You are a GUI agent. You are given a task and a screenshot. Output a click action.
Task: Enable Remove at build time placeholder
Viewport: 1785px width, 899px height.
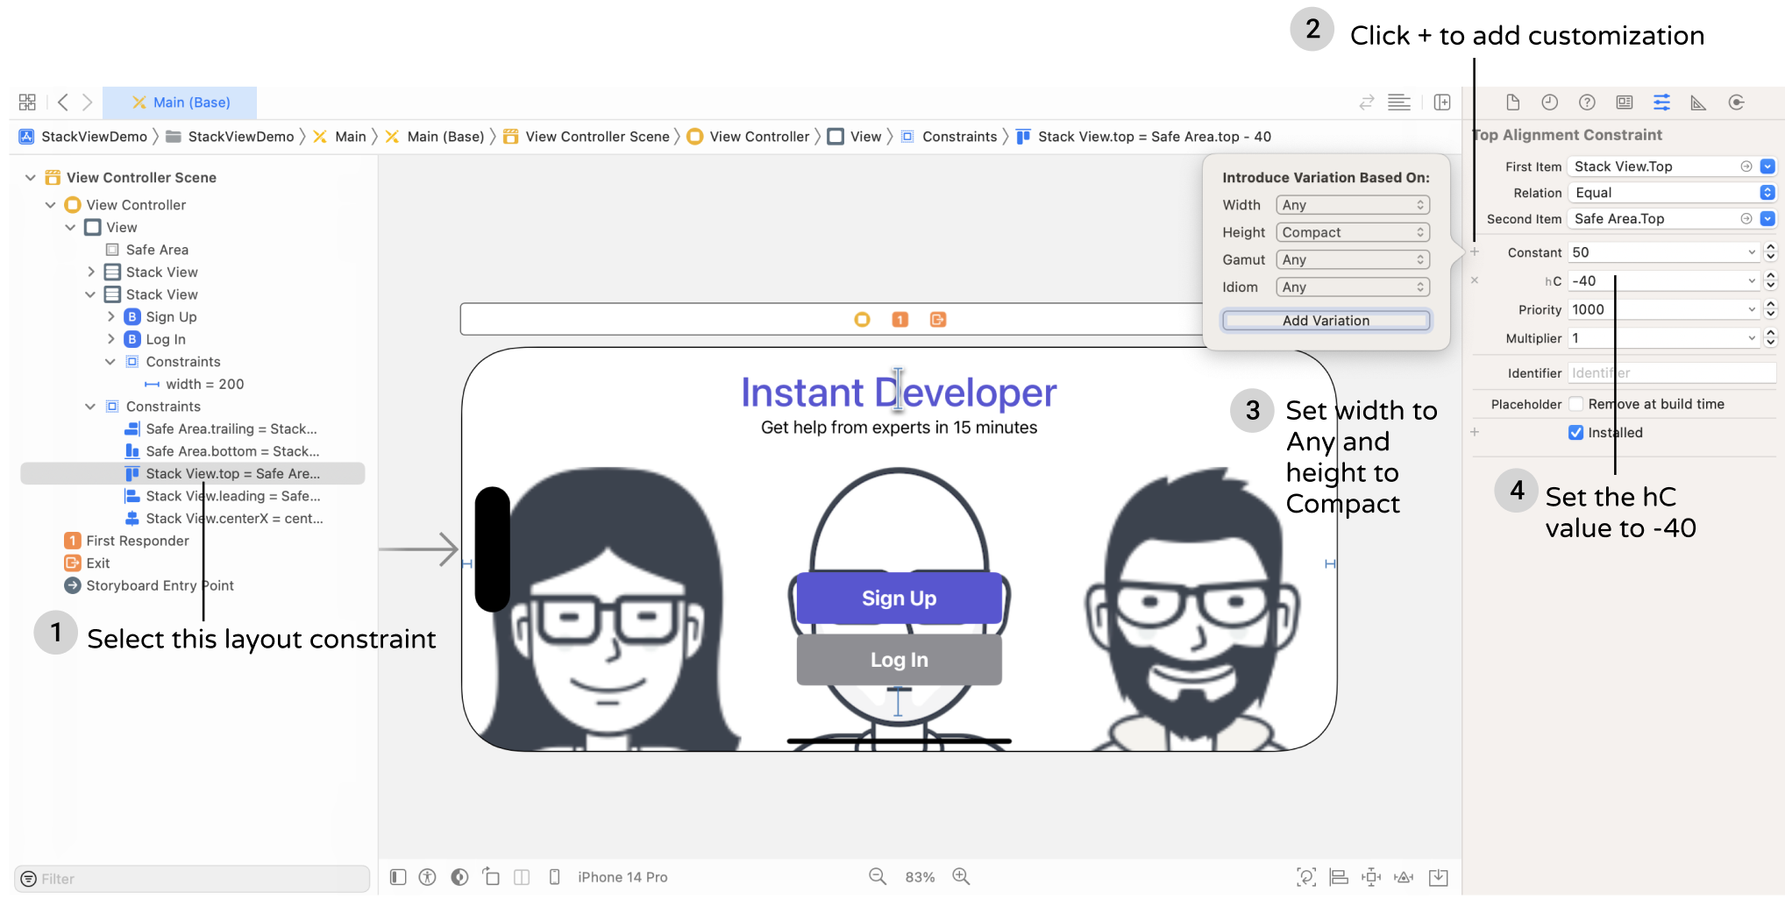1575,404
